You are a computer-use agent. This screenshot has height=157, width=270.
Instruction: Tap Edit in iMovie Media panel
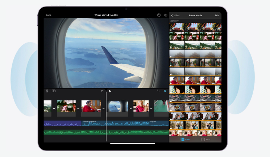point(217,16)
